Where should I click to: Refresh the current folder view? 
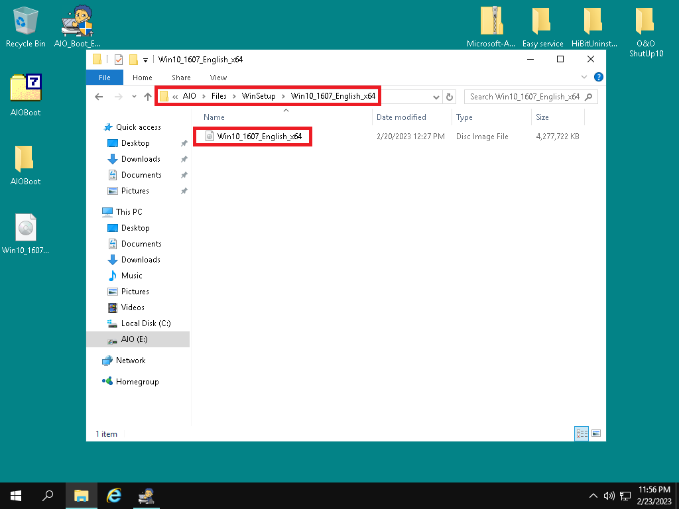tap(450, 97)
